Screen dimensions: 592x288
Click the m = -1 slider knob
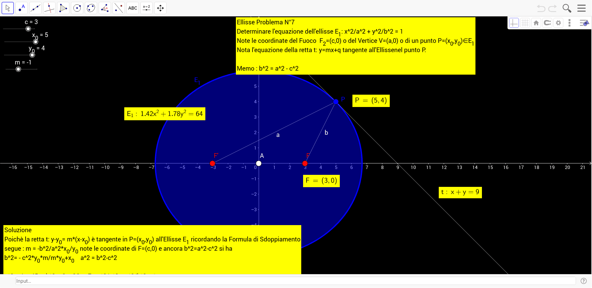click(18, 69)
